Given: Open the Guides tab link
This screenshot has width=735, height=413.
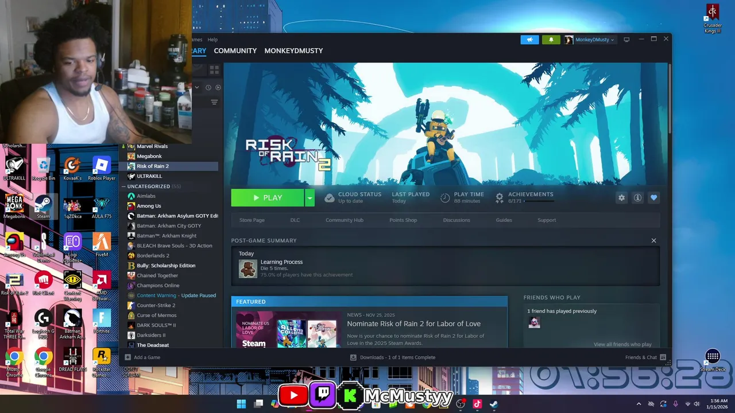Looking at the screenshot, I should (504, 220).
